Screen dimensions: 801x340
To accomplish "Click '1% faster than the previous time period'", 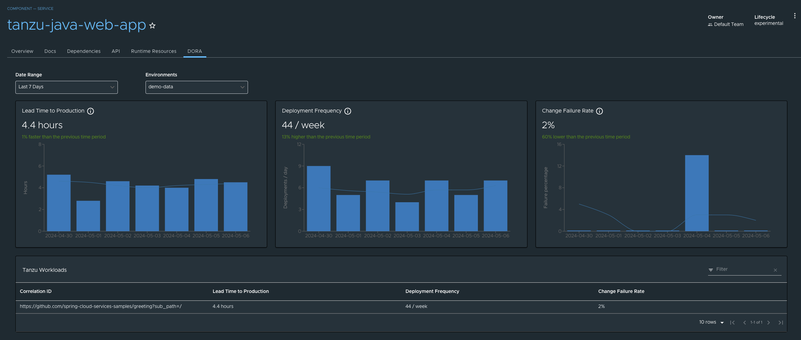I will 64,137.
